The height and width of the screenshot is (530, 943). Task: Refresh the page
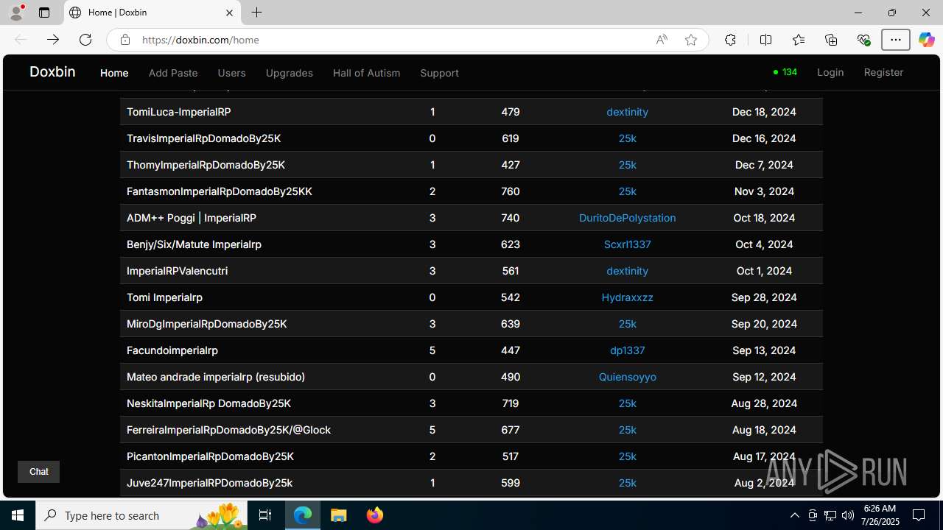[85, 40]
